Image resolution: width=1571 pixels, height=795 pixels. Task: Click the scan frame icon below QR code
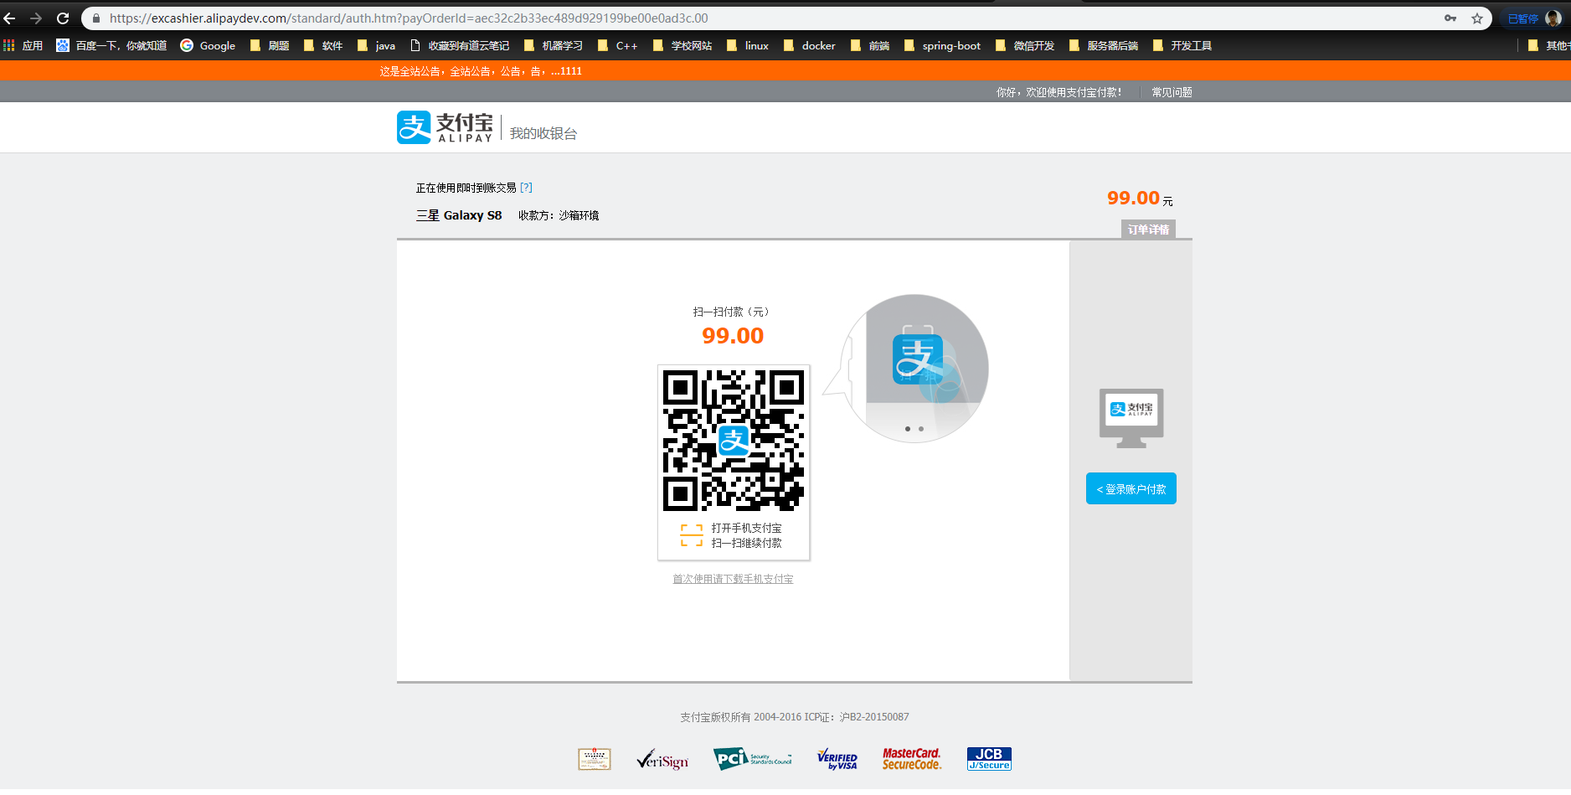(x=692, y=535)
